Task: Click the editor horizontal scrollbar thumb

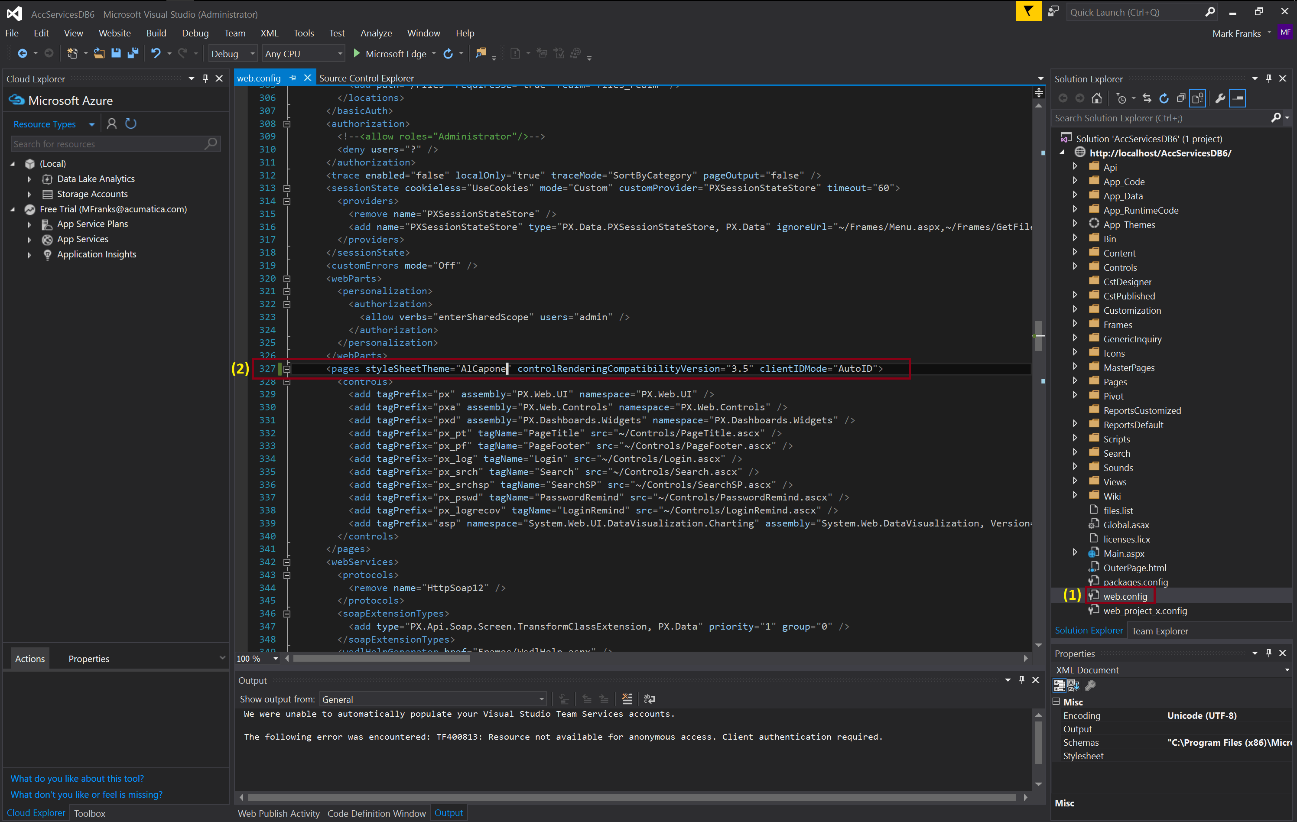Action: click(x=381, y=658)
